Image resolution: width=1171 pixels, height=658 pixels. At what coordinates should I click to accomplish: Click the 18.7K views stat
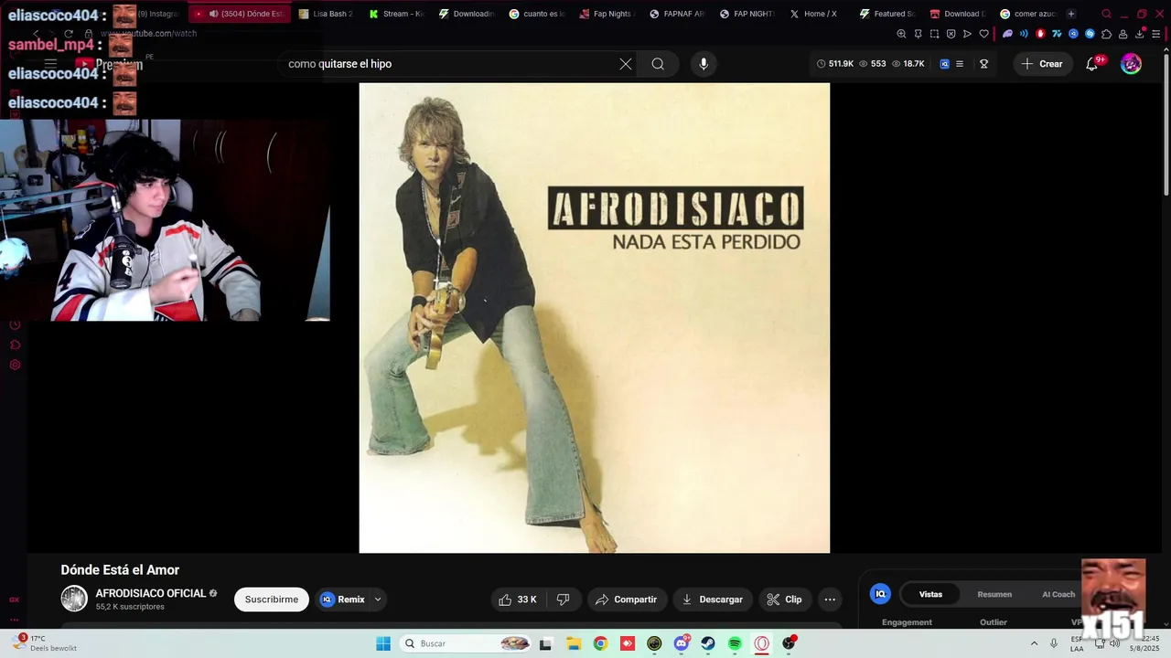coord(908,64)
